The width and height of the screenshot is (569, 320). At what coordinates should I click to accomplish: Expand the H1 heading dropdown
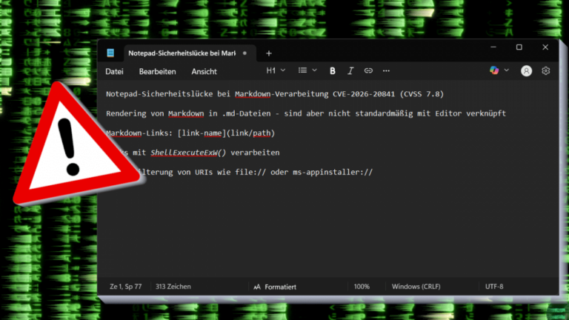click(275, 70)
